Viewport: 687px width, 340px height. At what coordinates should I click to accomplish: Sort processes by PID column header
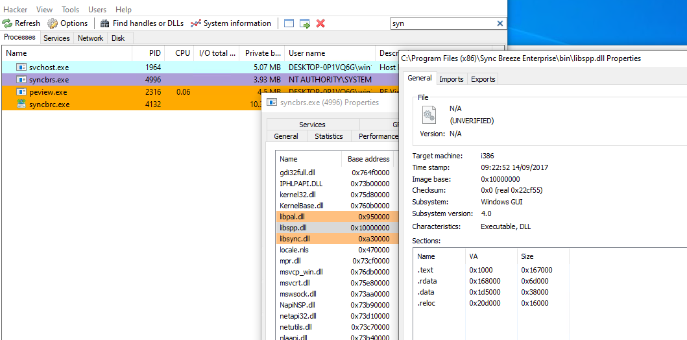(154, 53)
